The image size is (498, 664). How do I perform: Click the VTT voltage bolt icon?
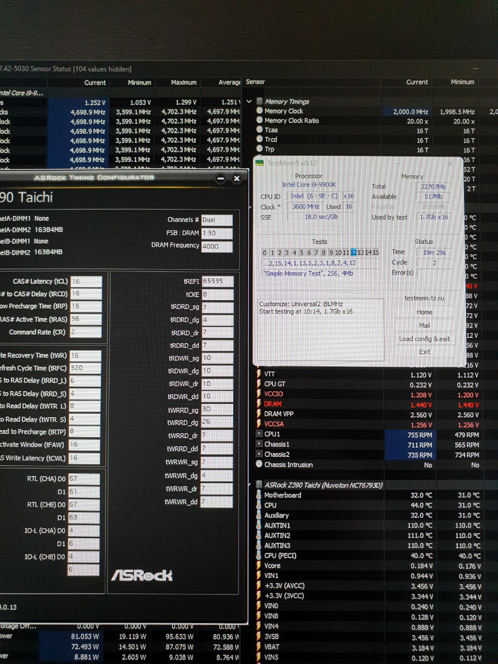[259, 374]
